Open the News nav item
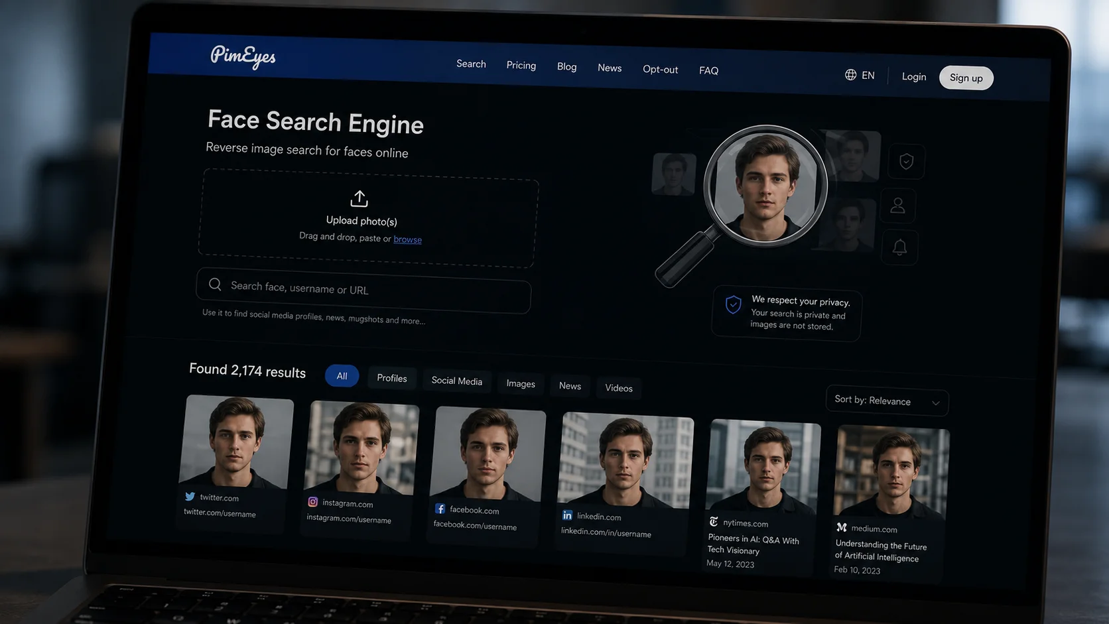The image size is (1109, 624). tap(610, 68)
